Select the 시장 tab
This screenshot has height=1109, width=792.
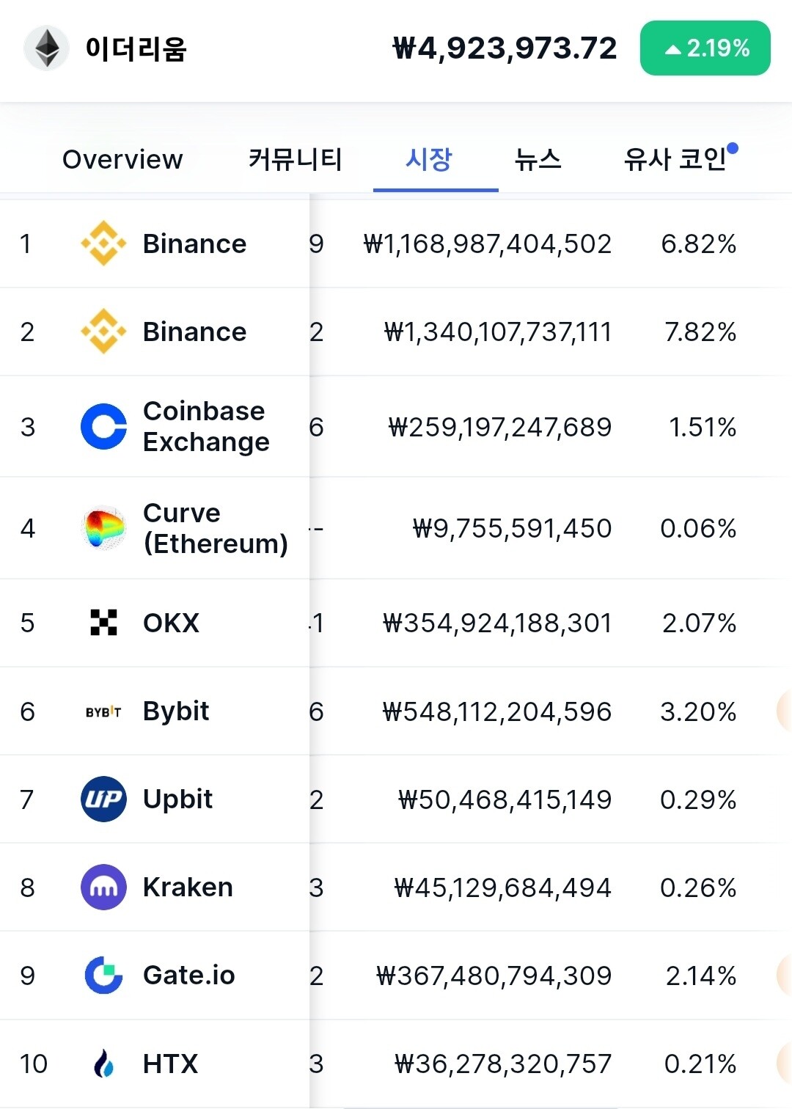pos(429,159)
